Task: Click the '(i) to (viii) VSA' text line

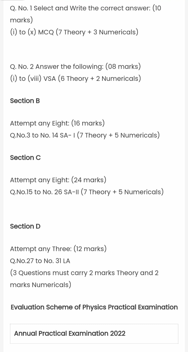Action: click(75, 79)
